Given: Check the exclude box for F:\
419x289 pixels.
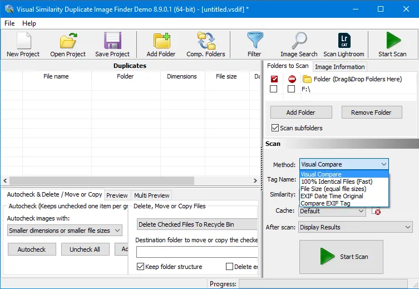Looking at the screenshot, I should pos(291,89).
